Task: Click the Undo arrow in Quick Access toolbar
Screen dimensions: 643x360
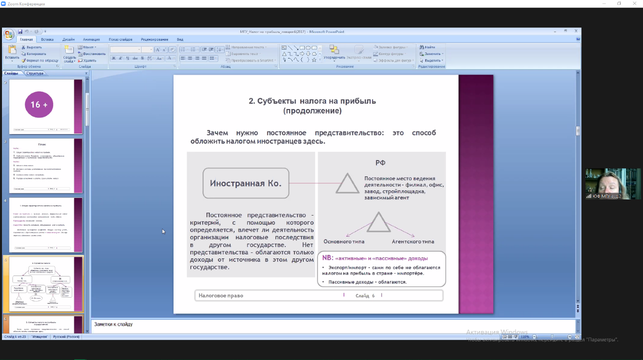Action: click(x=27, y=31)
